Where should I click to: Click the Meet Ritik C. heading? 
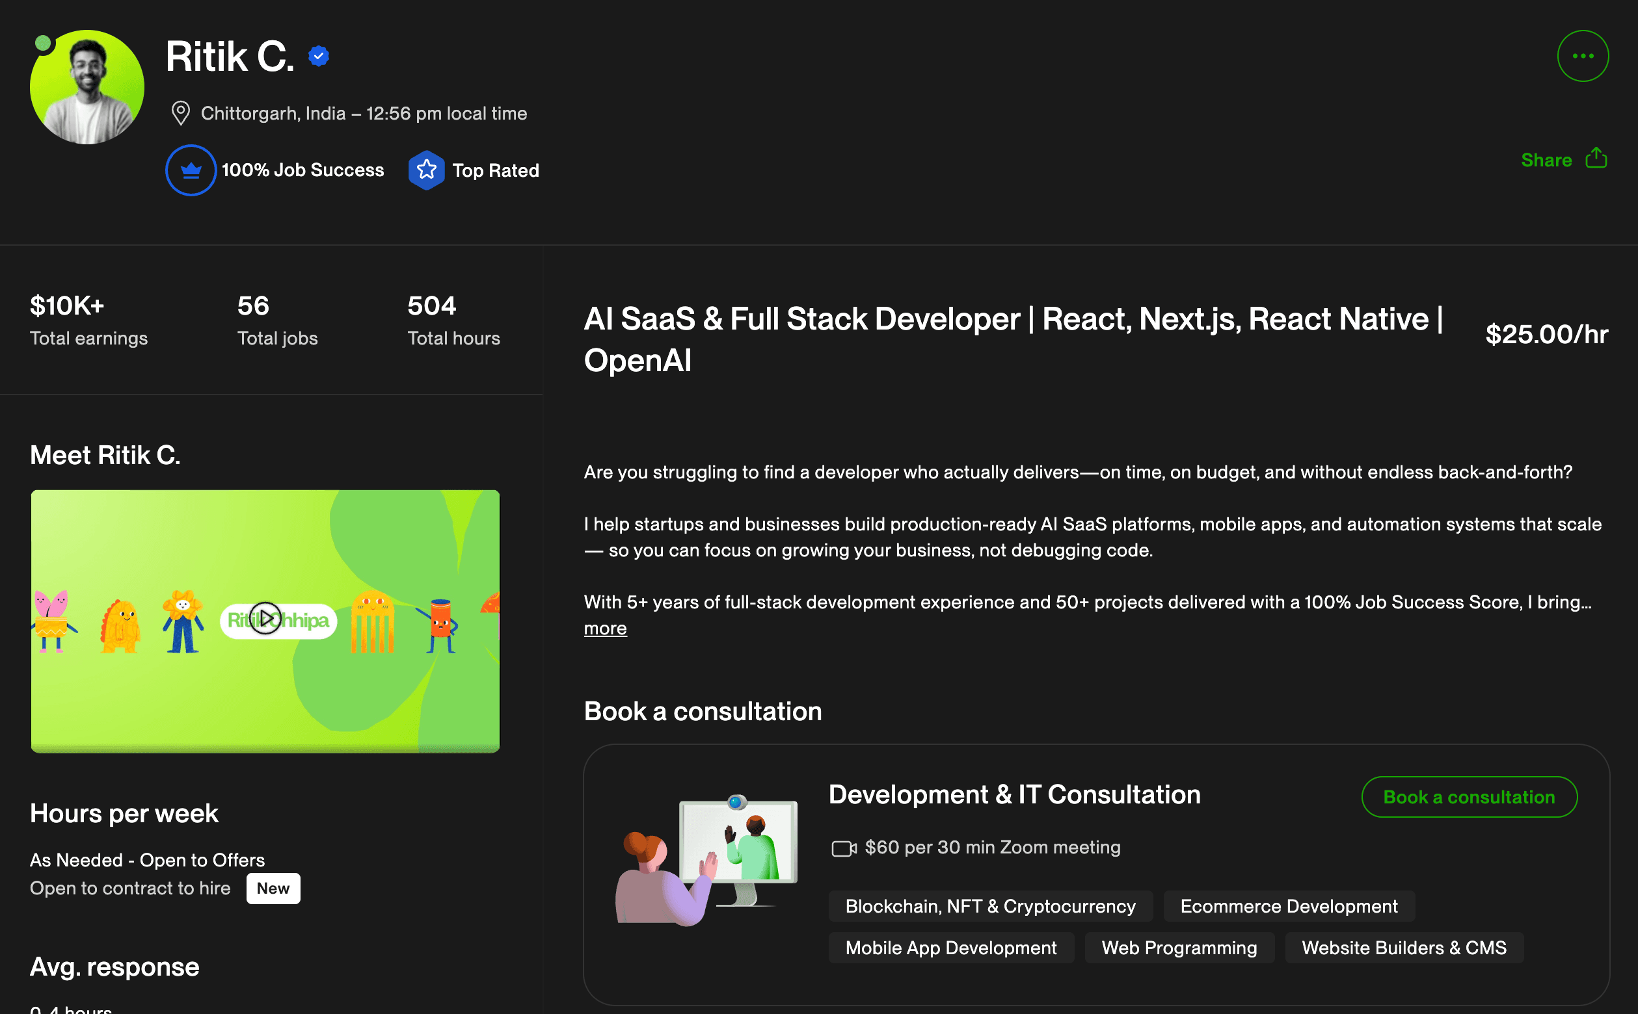click(105, 456)
